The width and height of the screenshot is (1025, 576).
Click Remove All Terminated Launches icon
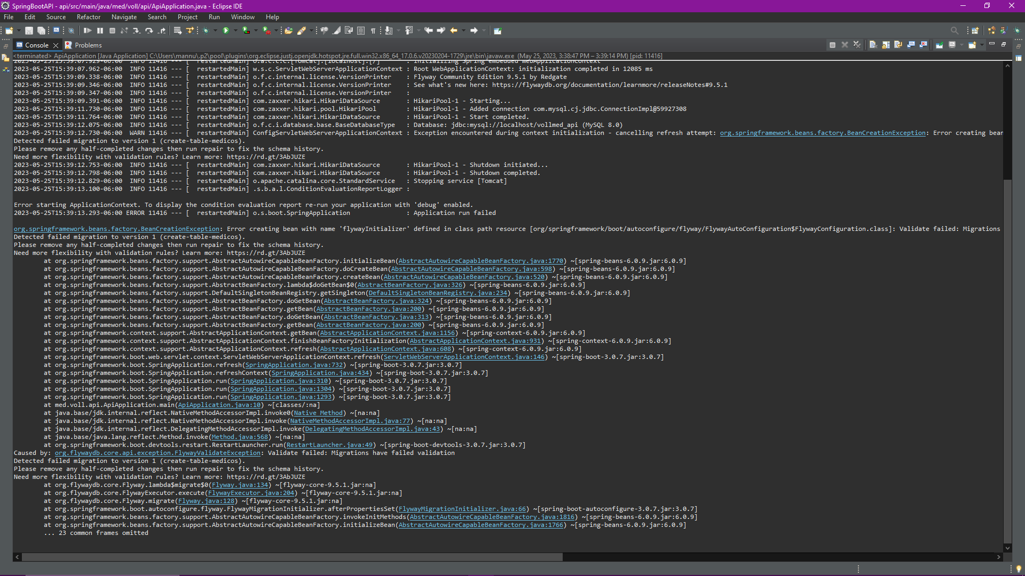(x=857, y=45)
